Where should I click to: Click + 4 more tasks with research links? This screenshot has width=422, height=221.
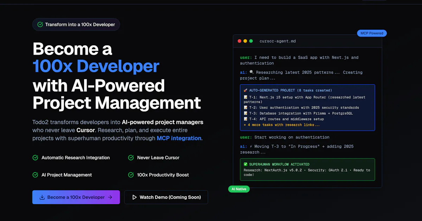click(282, 125)
